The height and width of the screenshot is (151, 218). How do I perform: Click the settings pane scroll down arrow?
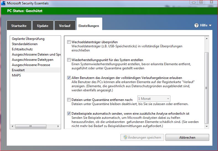[207, 126]
